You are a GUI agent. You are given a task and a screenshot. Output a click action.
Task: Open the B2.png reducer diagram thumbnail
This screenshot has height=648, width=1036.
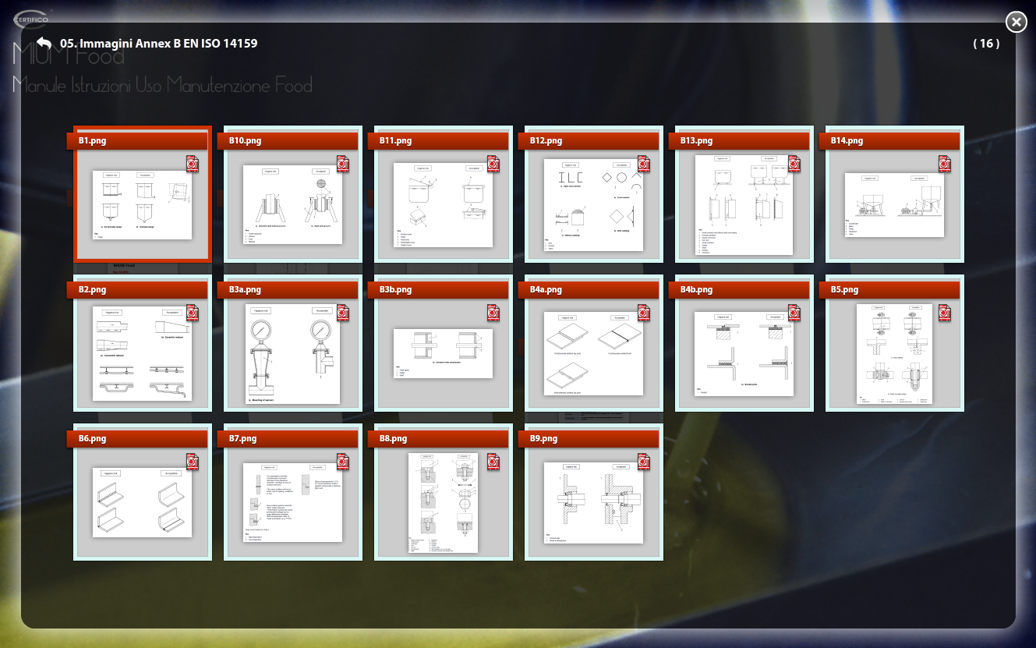coord(142,354)
